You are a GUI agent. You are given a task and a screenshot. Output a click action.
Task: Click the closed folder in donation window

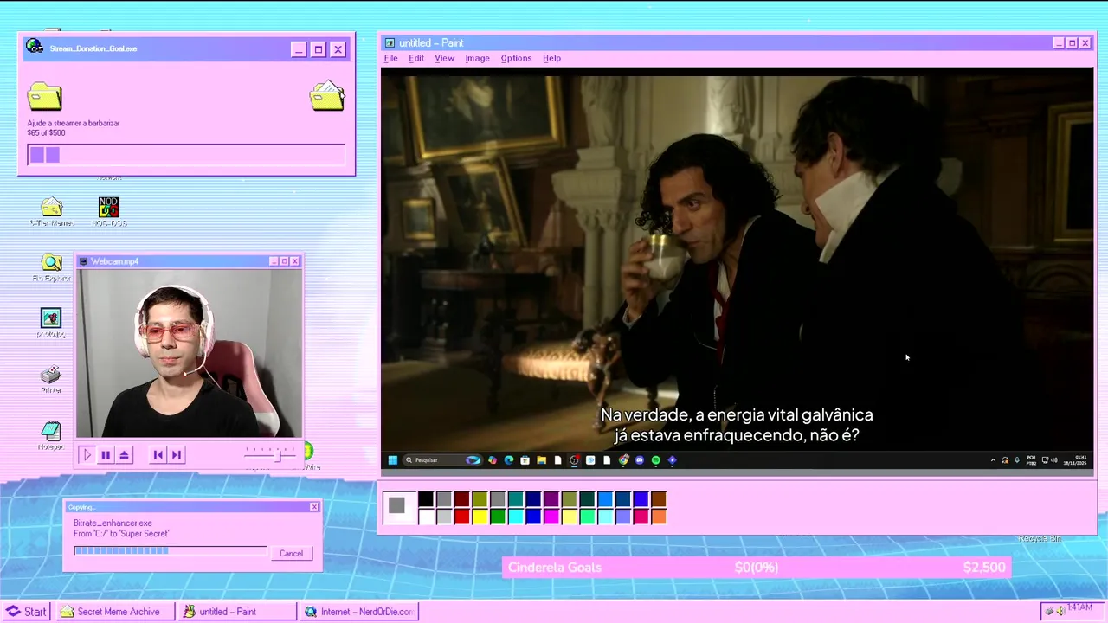tap(44, 96)
